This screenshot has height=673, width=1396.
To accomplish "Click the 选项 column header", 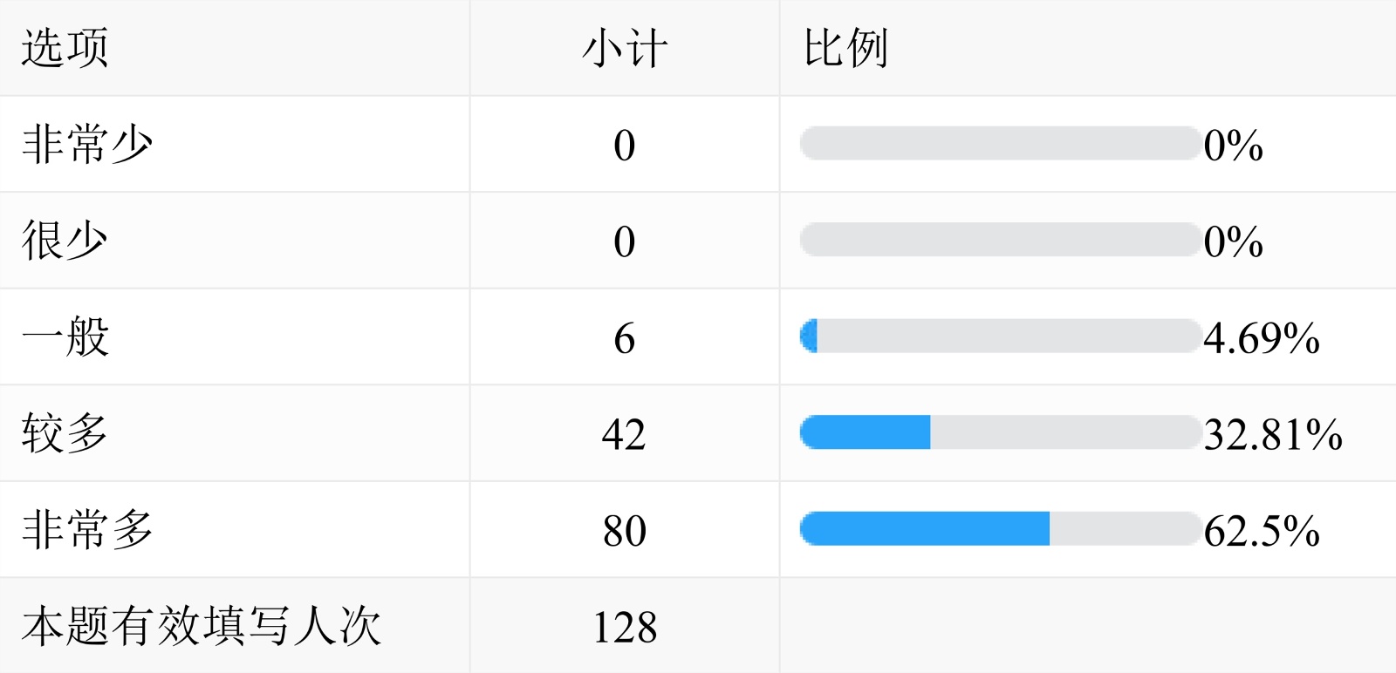I will pos(65,48).
